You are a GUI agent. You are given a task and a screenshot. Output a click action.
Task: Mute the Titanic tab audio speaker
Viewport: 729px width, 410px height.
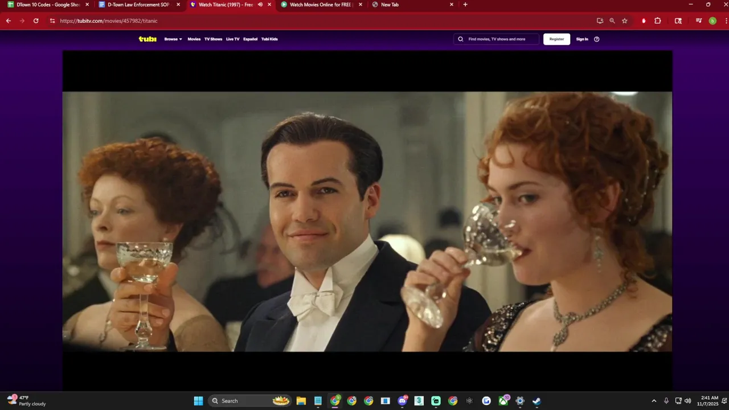point(260,5)
